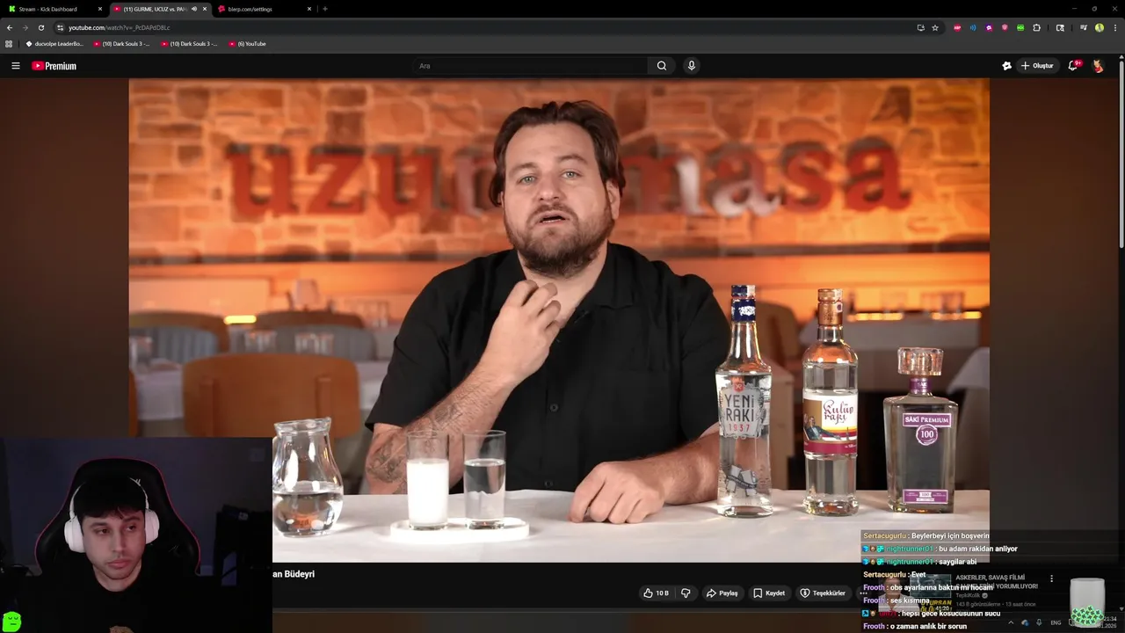The image size is (1125, 633).
Task: Click the ENG language indicator in the taskbar
Action: click(x=1056, y=622)
